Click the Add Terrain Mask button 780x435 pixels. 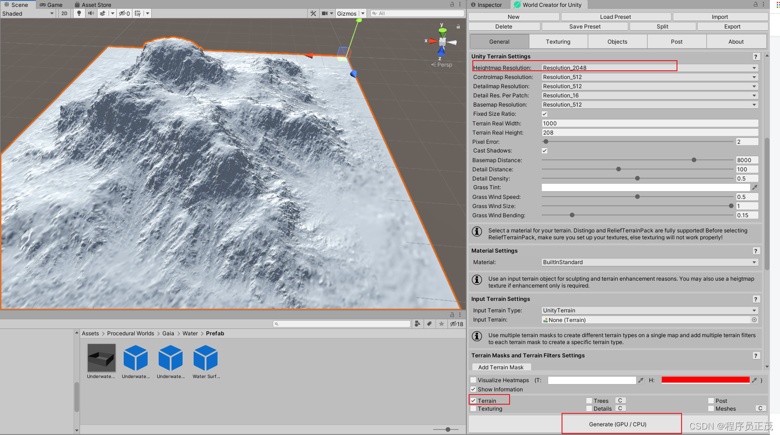501,367
